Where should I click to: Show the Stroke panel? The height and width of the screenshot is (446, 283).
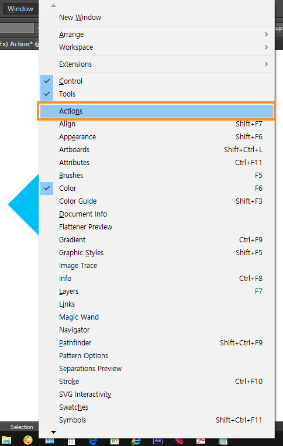(157, 382)
